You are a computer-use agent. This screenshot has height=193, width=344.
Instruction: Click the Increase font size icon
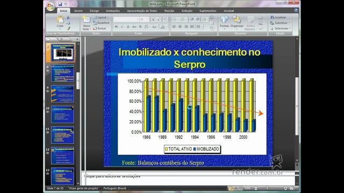[153, 19]
